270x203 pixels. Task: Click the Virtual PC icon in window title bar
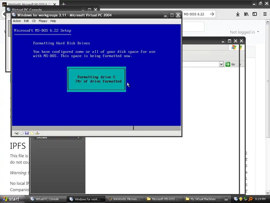click(x=14, y=15)
